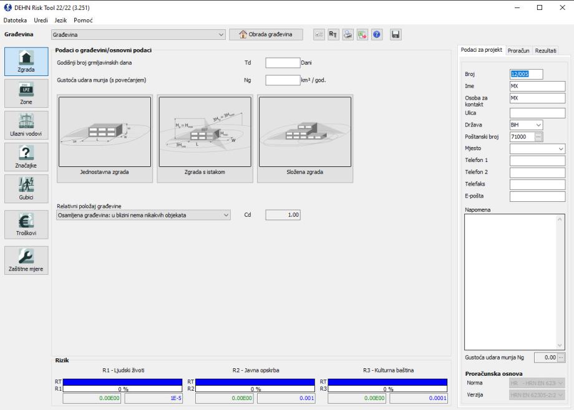Open the Ulazni vodovi section

point(26,125)
